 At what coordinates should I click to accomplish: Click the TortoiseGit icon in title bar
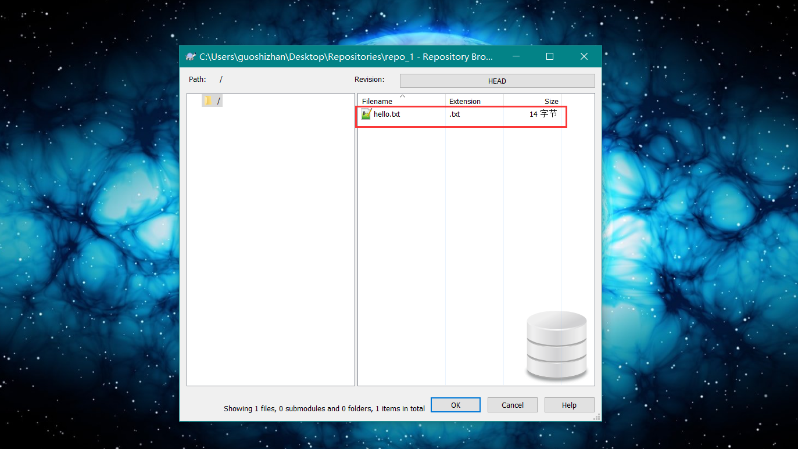click(190, 56)
